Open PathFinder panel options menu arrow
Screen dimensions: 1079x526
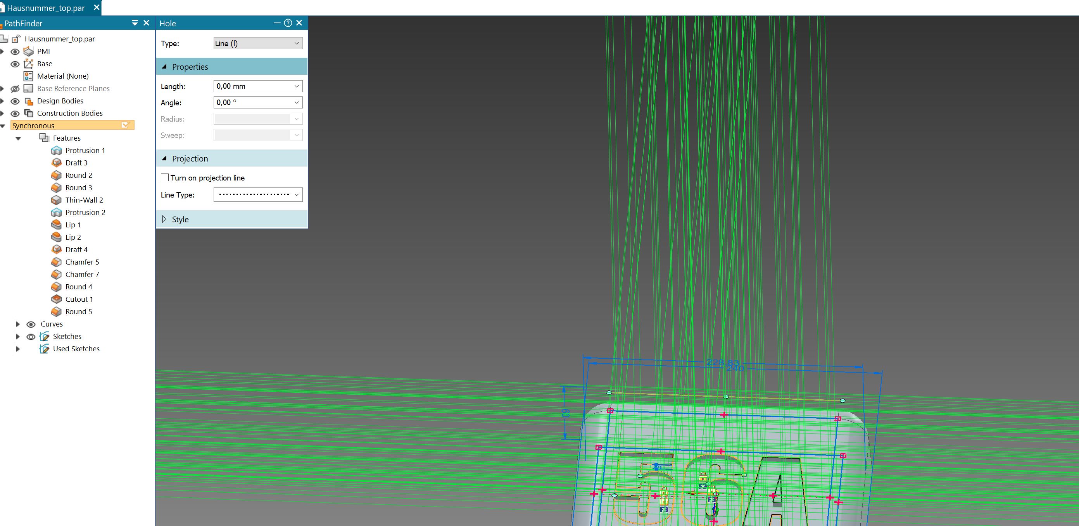(x=135, y=22)
